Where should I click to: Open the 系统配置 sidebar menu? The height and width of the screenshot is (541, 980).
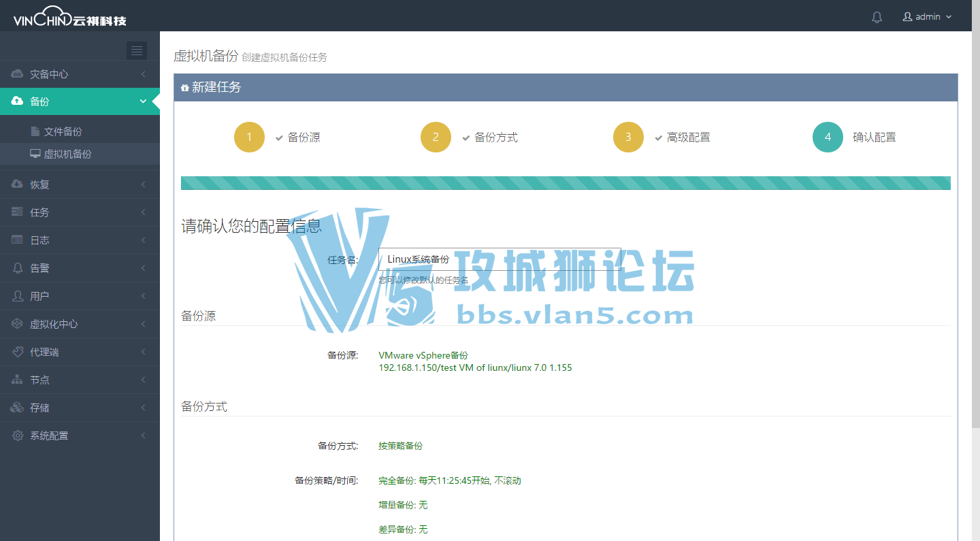pyautogui.click(x=80, y=436)
